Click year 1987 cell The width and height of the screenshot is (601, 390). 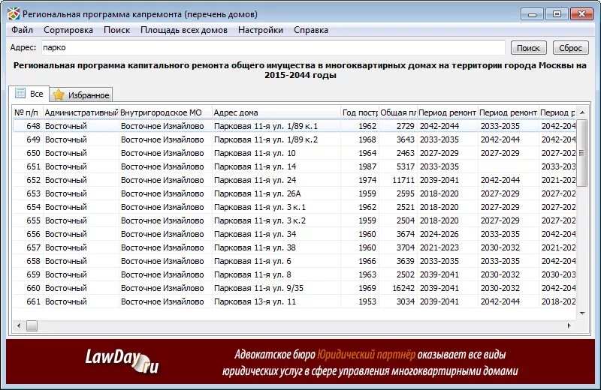(x=360, y=166)
